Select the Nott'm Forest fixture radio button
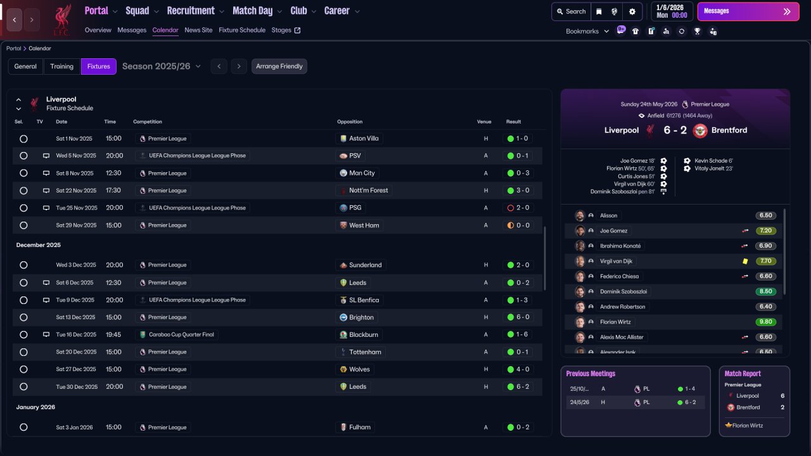This screenshot has width=811, height=456. (23, 191)
